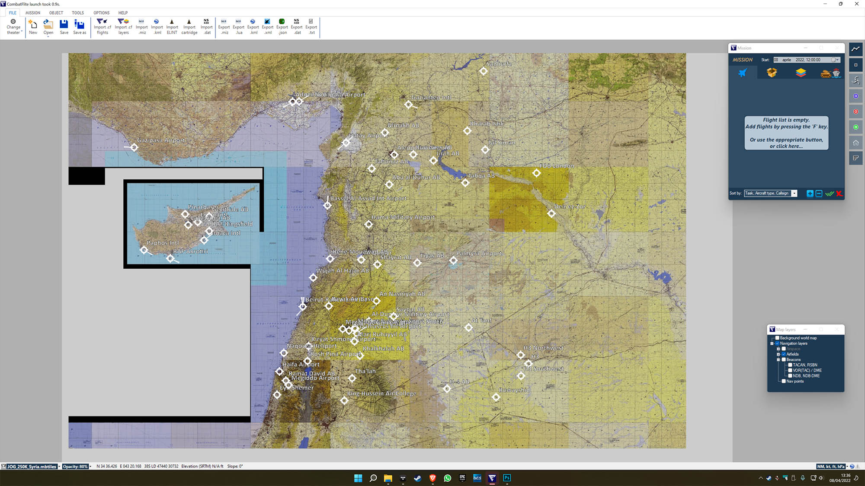The height and width of the screenshot is (486, 865).
Task: Click the Opacity: 80% control in status bar
Action: point(75,467)
